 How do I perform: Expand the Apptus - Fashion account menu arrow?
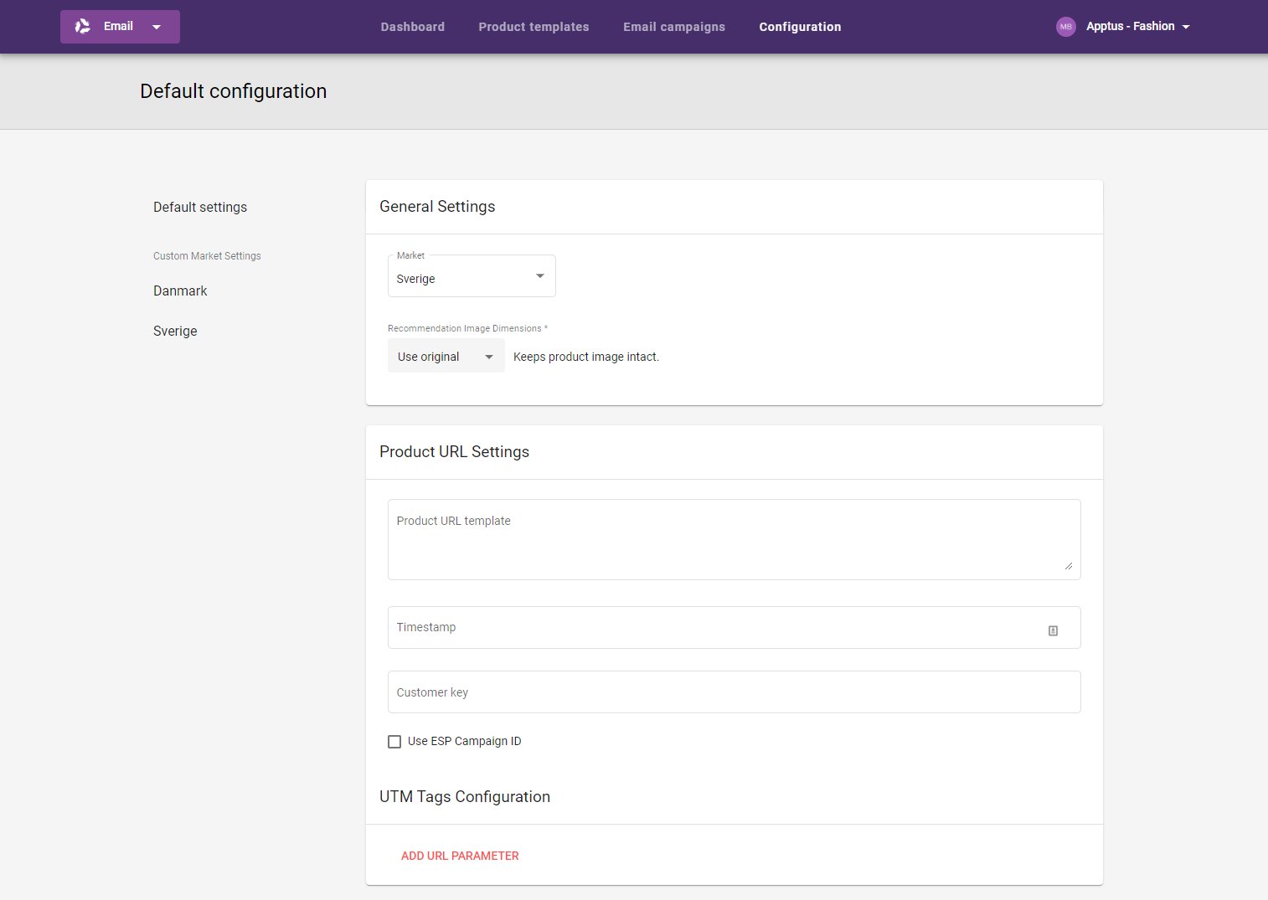click(x=1186, y=27)
